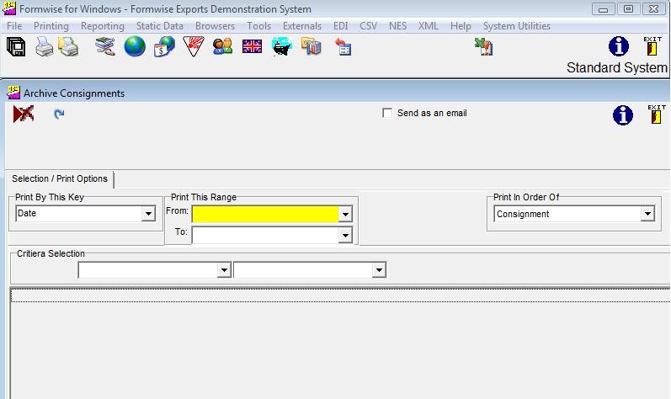Click the yellow From range input field
Screen dimensions: 671x399
264,215
